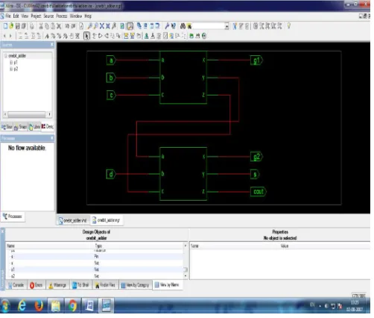Click the New file toolbar icon

coord(5,26)
